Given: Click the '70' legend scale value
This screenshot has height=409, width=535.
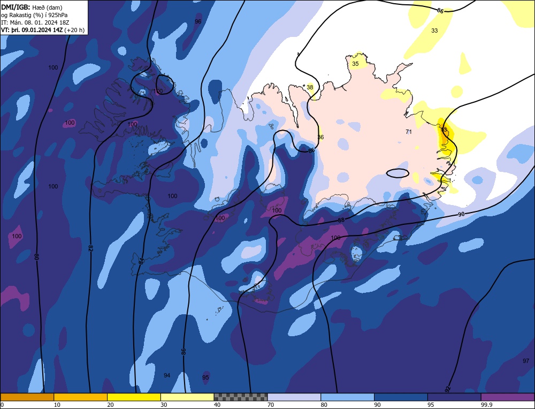Looking at the screenshot, I should (x=271, y=405).
